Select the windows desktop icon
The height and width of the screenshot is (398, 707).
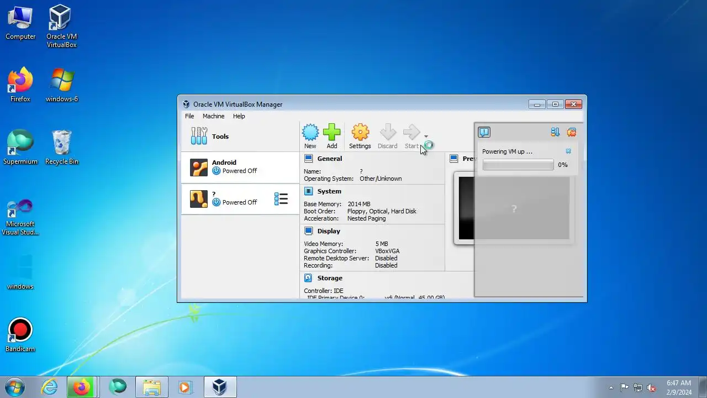coord(20,271)
